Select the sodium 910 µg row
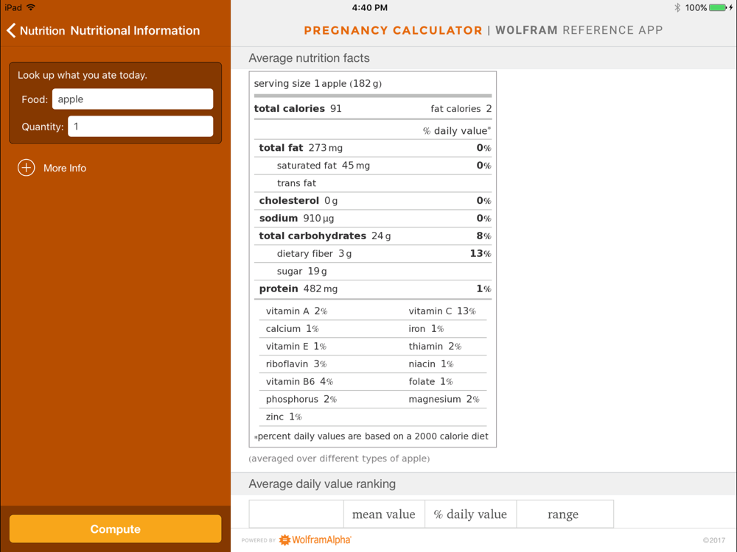Screen dimensions: 737x552 point(373,219)
